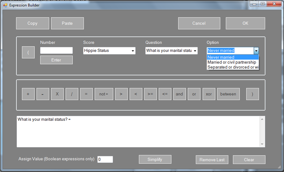This screenshot has height=172, width=284.
Task: Expand the Question dropdown list
Action: (195, 51)
